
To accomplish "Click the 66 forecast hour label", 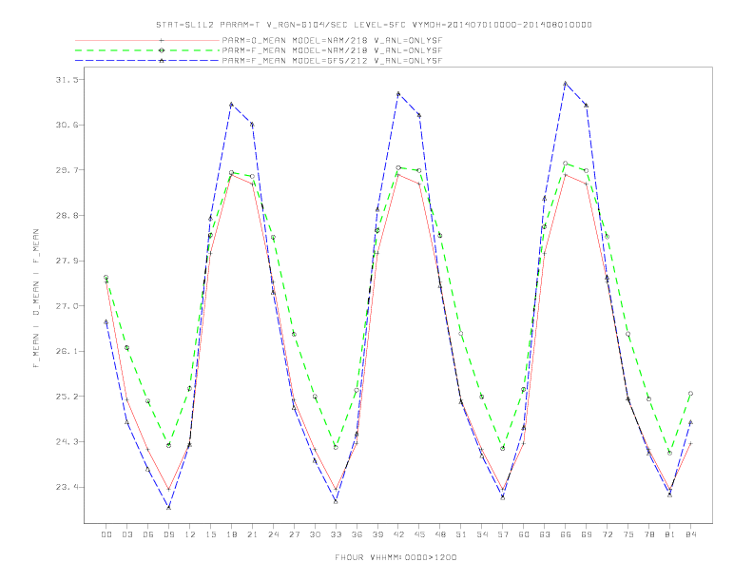I will click(x=566, y=534).
